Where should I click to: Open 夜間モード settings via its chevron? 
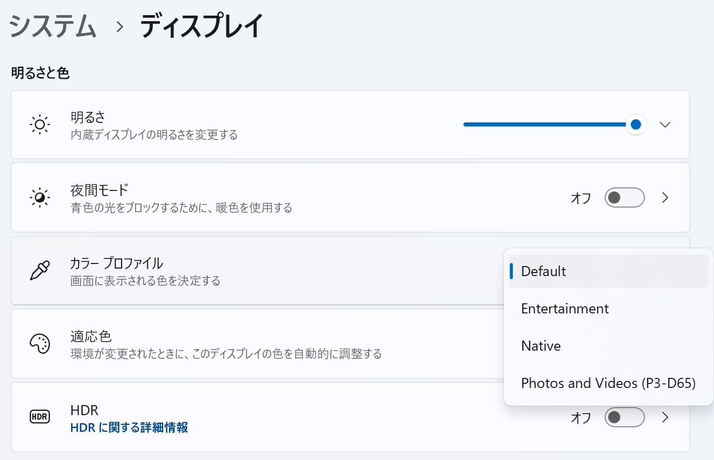click(665, 198)
